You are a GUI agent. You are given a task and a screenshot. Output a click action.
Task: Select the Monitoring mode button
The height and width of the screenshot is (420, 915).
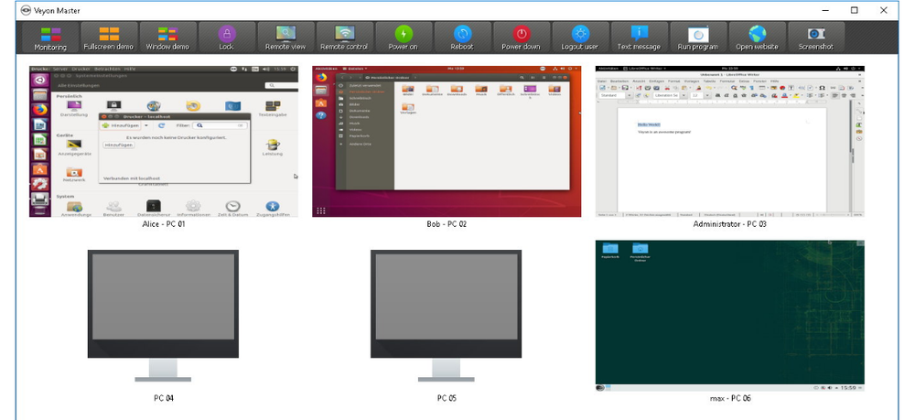(50, 38)
